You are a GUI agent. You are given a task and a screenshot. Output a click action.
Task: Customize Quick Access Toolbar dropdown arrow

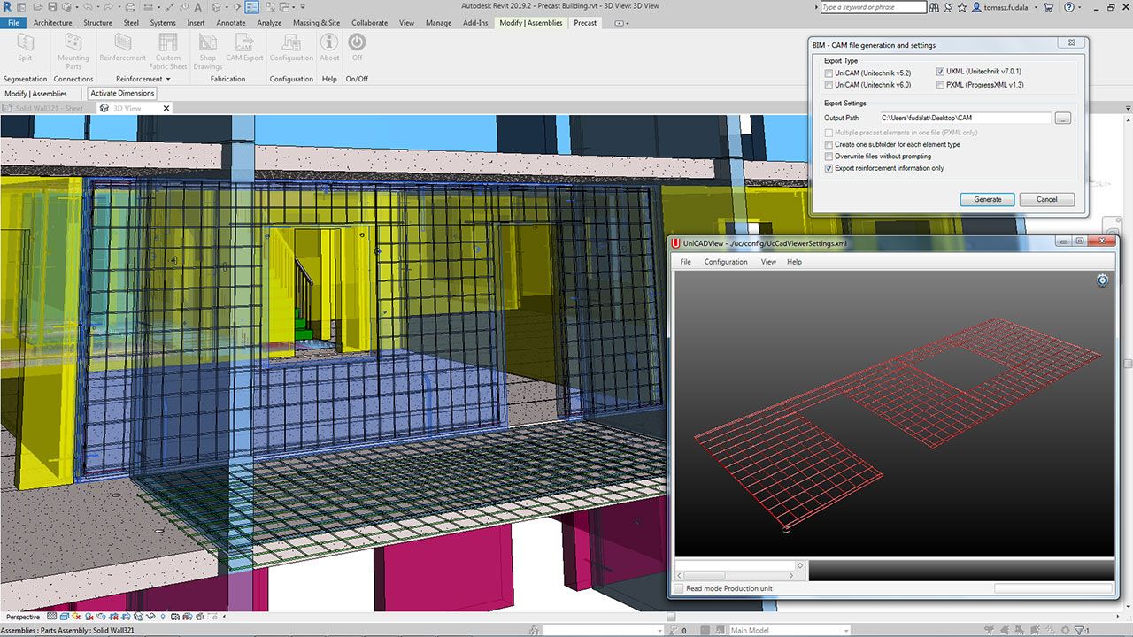(303, 7)
